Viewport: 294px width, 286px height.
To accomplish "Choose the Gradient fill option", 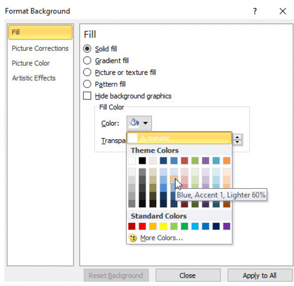I will (87, 61).
